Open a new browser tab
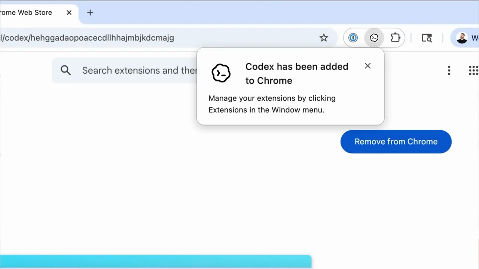Screen dimensions: 479x269 pyautogui.click(x=90, y=13)
